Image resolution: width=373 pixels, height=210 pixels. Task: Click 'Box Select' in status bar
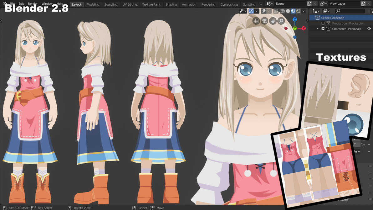pos(45,208)
